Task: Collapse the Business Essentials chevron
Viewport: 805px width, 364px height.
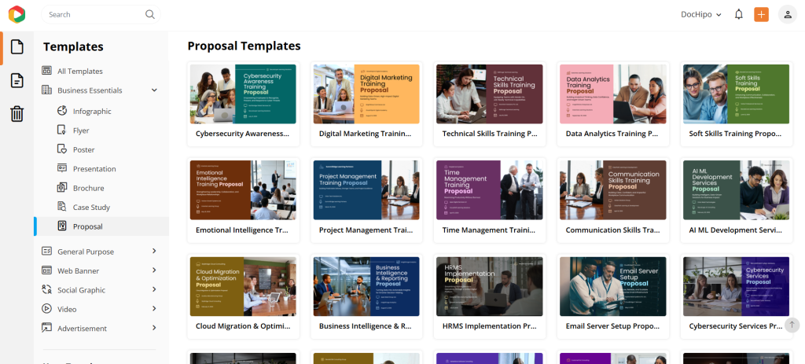Action: click(154, 90)
